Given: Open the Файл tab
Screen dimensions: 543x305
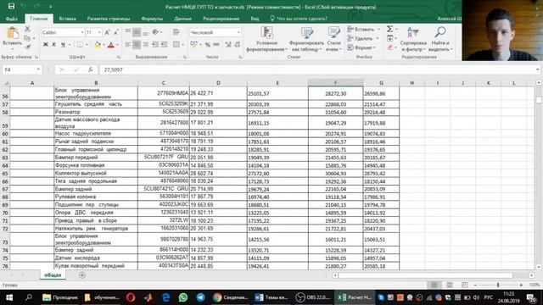Looking at the screenshot, I should (x=12, y=19).
